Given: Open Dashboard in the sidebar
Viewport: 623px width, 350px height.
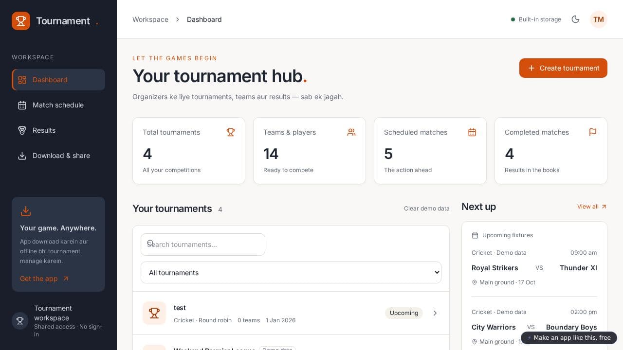Looking at the screenshot, I should point(58,80).
